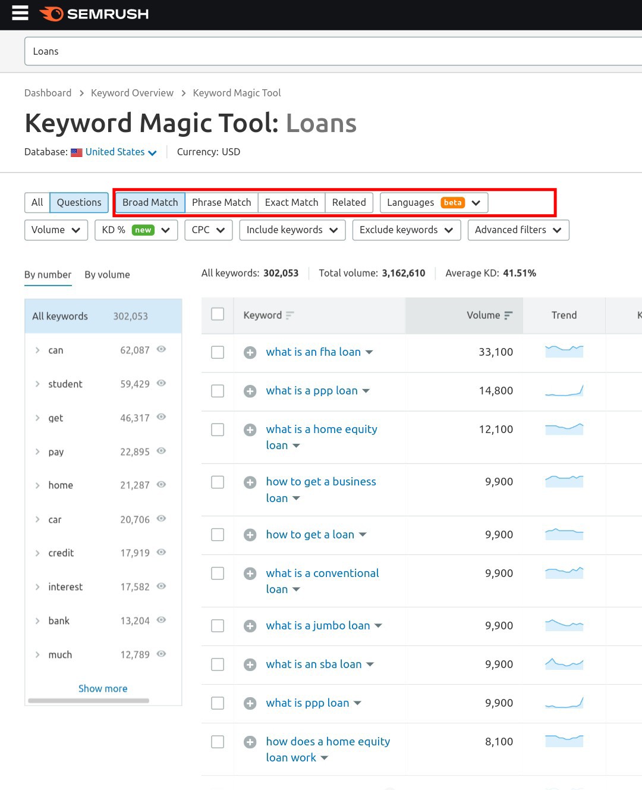The width and height of the screenshot is (642, 790).
Task: Click the Volume column sort icon
Action: 508,315
